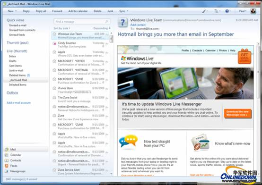Screen dimensions: 262x185
Task: Open the Sort by date dropdown
Action: [62, 28]
